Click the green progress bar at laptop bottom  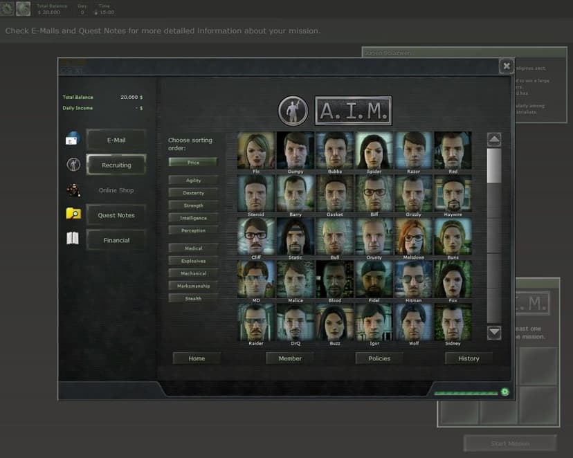tap(466, 394)
